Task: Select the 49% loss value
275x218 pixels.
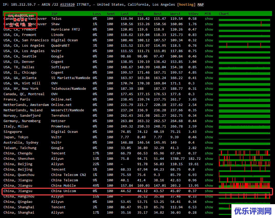Action: 96,185
